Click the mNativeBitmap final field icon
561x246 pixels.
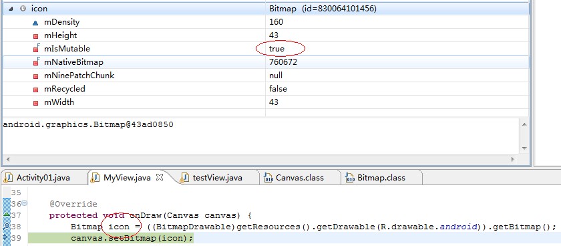click(36, 61)
